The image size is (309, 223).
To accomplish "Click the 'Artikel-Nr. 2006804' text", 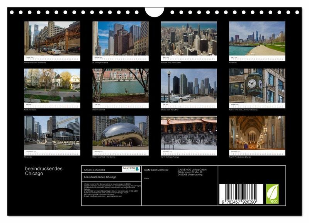I will click(94, 170).
